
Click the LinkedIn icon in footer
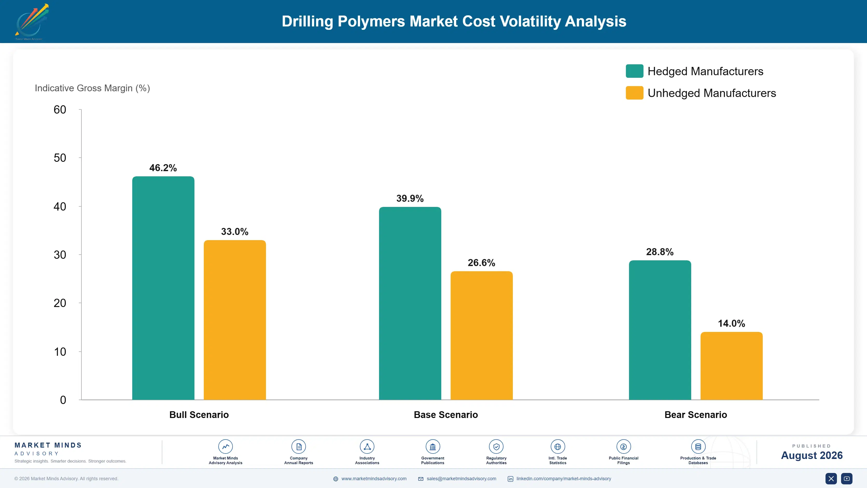click(x=511, y=479)
